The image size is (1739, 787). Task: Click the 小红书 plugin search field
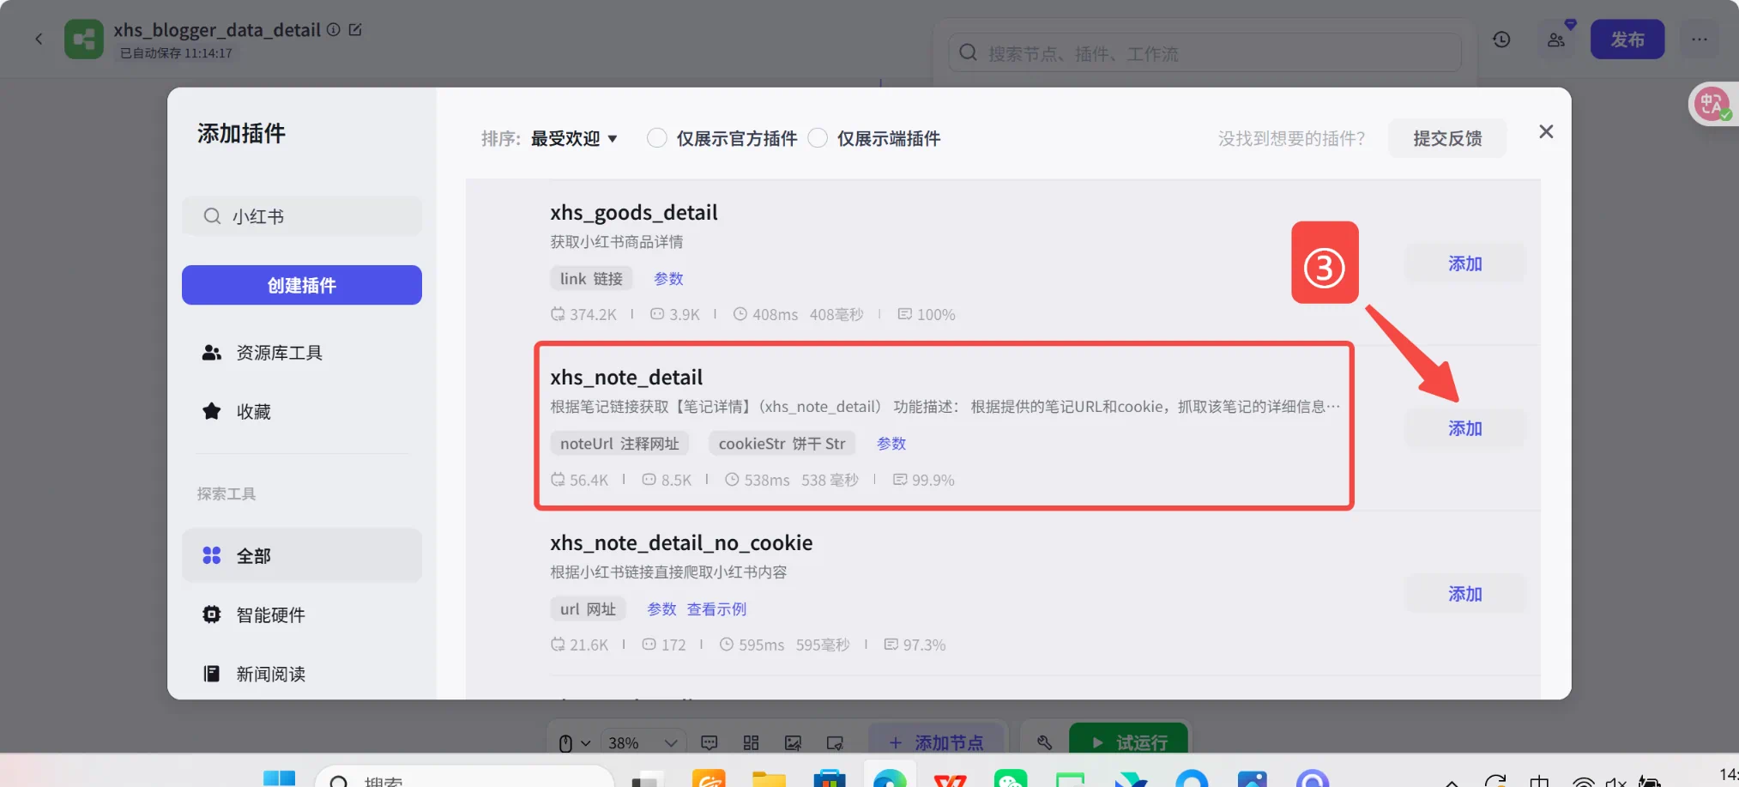(x=302, y=216)
